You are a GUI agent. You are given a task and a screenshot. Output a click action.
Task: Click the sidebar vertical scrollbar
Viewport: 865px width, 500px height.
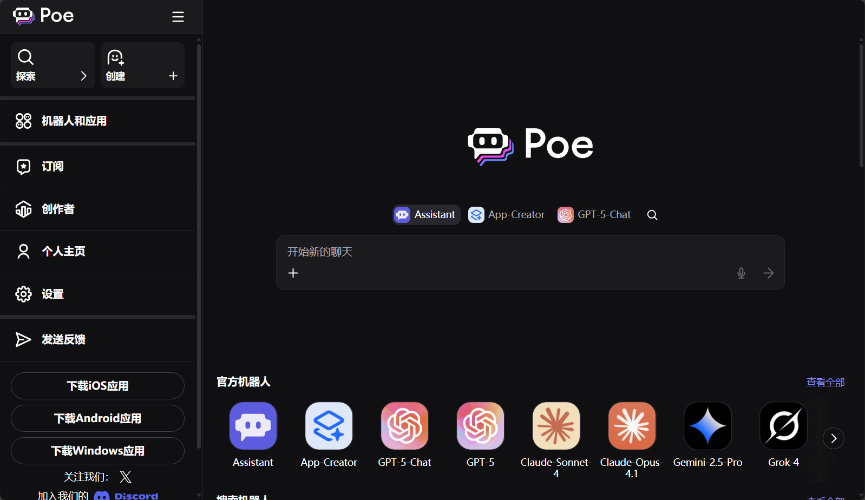199,246
